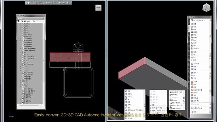Open the browser view-mode dropdown beside the filter

click(x=32, y=21)
